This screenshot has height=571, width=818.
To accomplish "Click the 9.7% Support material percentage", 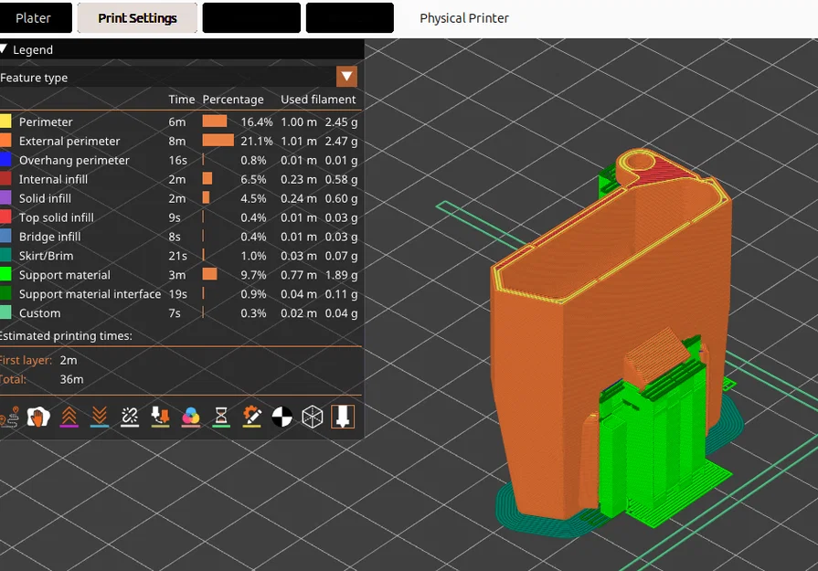I will 253,275.
